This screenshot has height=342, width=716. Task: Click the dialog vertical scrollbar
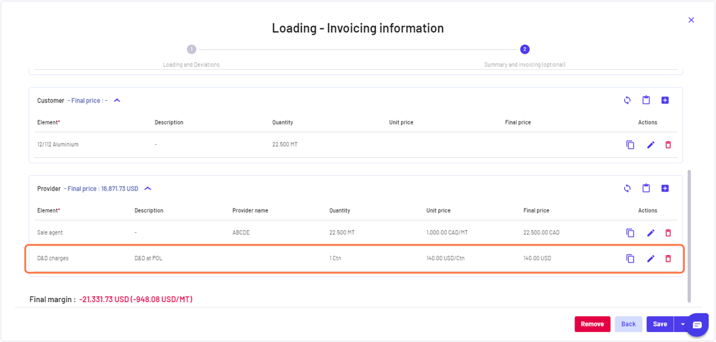(689, 236)
